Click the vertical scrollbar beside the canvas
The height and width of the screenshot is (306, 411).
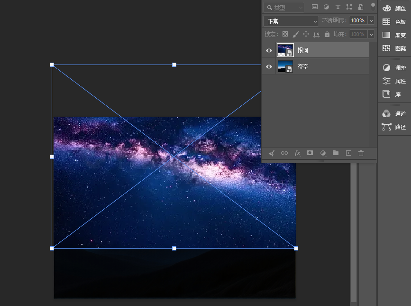(x=354, y=233)
